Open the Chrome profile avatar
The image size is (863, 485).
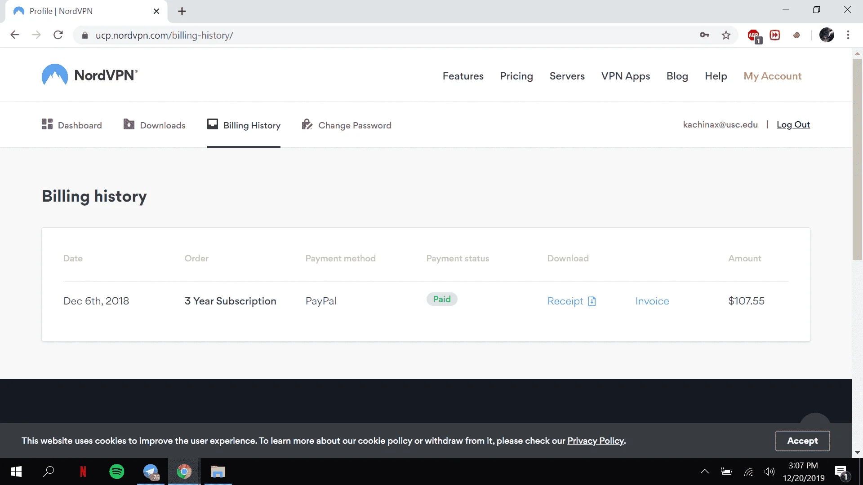click(x=827, y=35)
